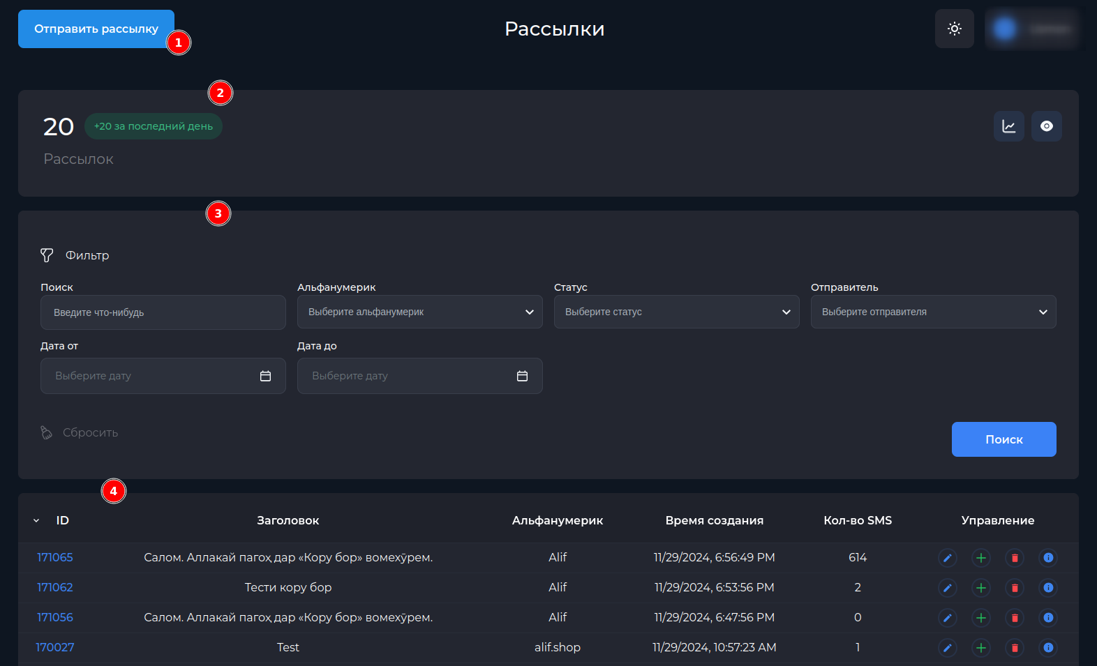The width and height of the screenshot is (1097, 666).
Task: Toggle visibility with the eye icon
Action: [x=1046, y=126]
